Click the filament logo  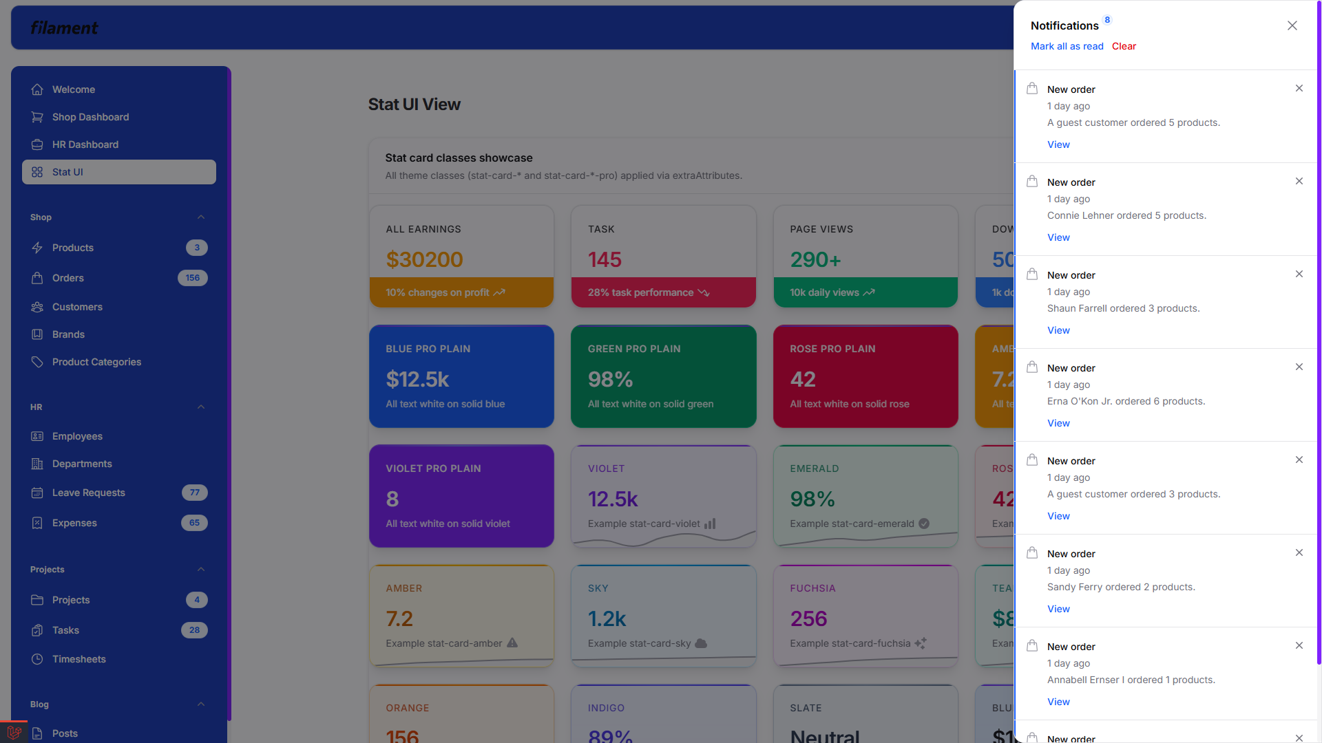pyautogui.click(x=64, y=28)
